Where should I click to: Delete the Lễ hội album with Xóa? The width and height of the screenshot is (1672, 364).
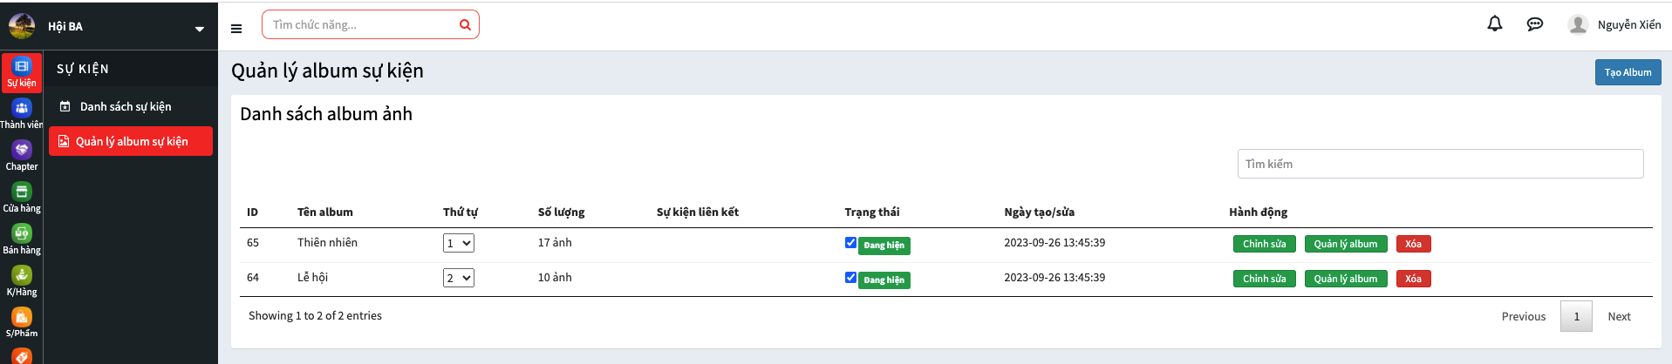click(1413, 279)
